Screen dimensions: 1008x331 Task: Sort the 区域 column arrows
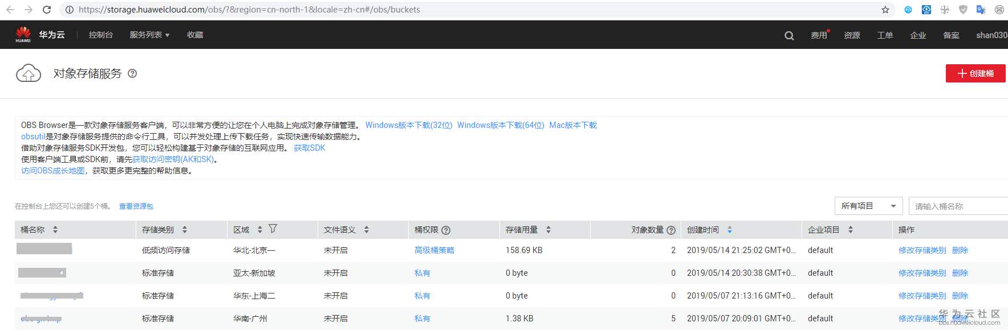(x=260, y=230)
